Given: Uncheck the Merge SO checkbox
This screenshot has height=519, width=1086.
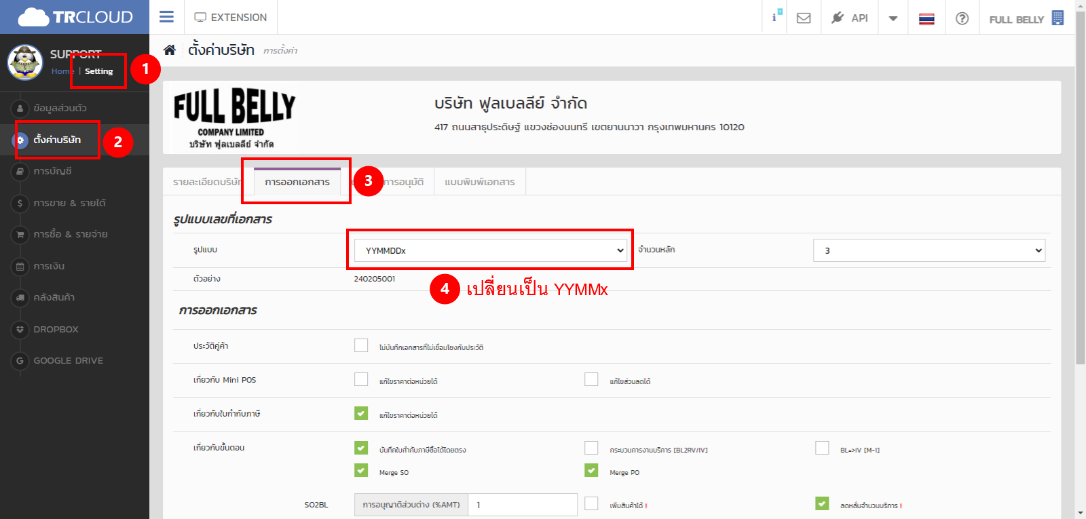Looking at the screenshot, I should tap(361, 470).
